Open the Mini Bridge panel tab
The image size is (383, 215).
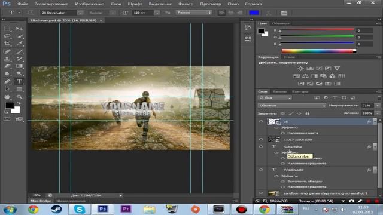click(x=41, y=201)
